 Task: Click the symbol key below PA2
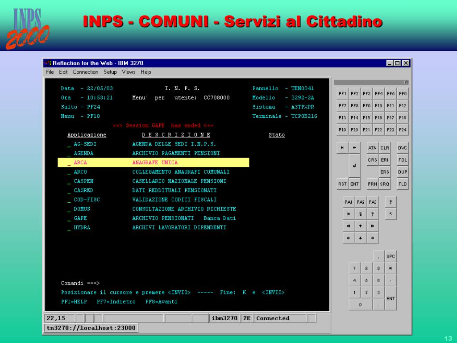click(x=361, y=214)
